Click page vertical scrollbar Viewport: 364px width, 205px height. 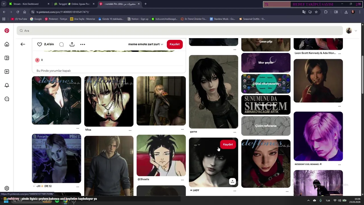coord(362,74)
